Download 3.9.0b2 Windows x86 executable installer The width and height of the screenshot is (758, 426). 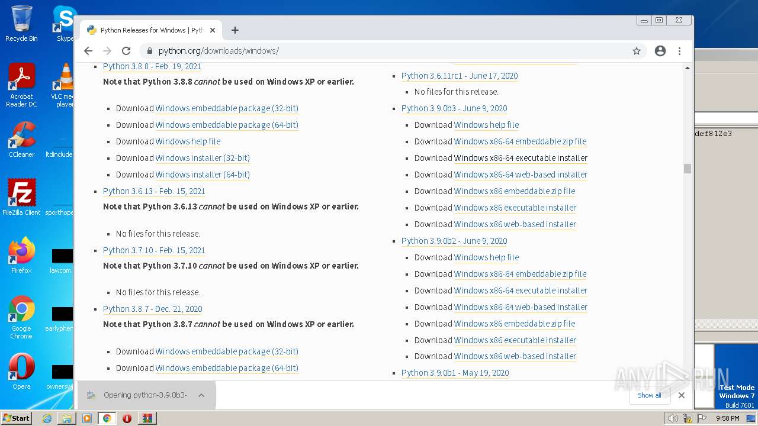(x=515, y=340)
